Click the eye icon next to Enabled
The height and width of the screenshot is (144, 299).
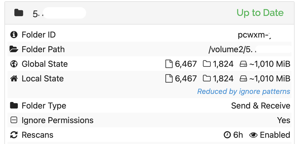tap(253, 135)
